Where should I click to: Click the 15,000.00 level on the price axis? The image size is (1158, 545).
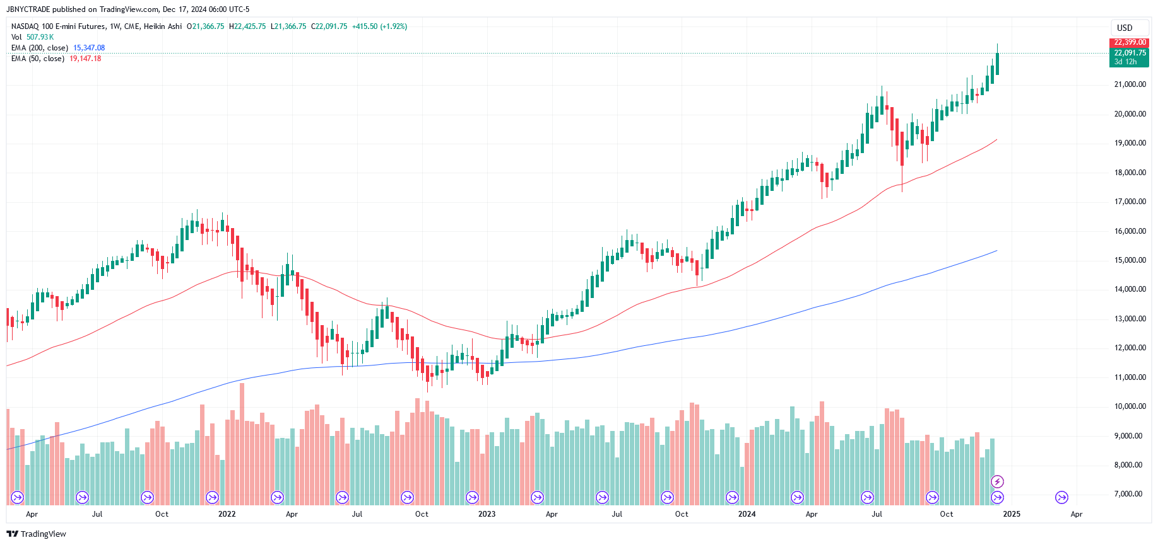(x=1130, y=260)
